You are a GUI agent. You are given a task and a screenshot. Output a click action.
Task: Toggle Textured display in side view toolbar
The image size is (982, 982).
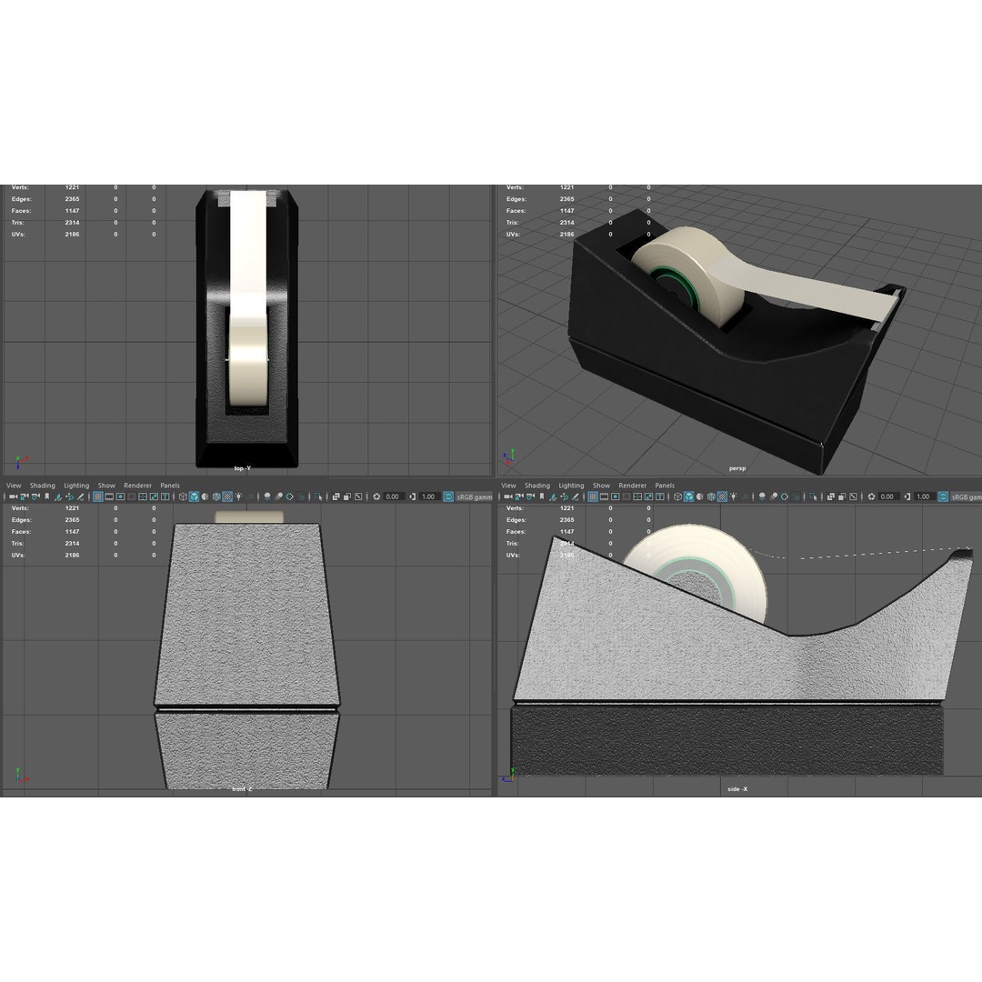722,496
